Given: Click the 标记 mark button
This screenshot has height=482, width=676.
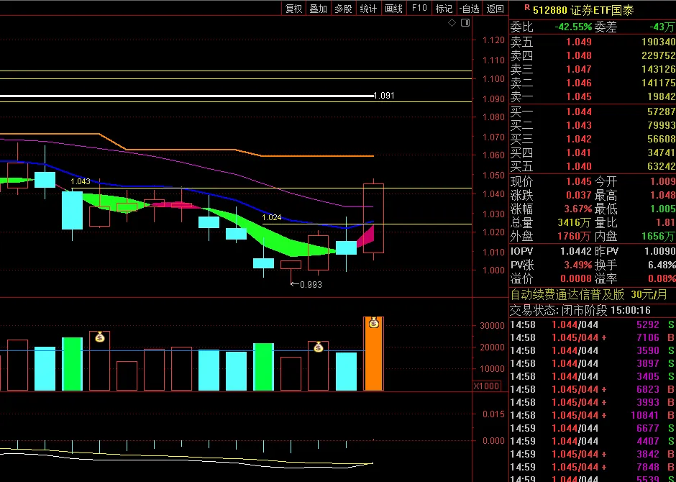Looking at the screenshot, I should tap(444, 9).
